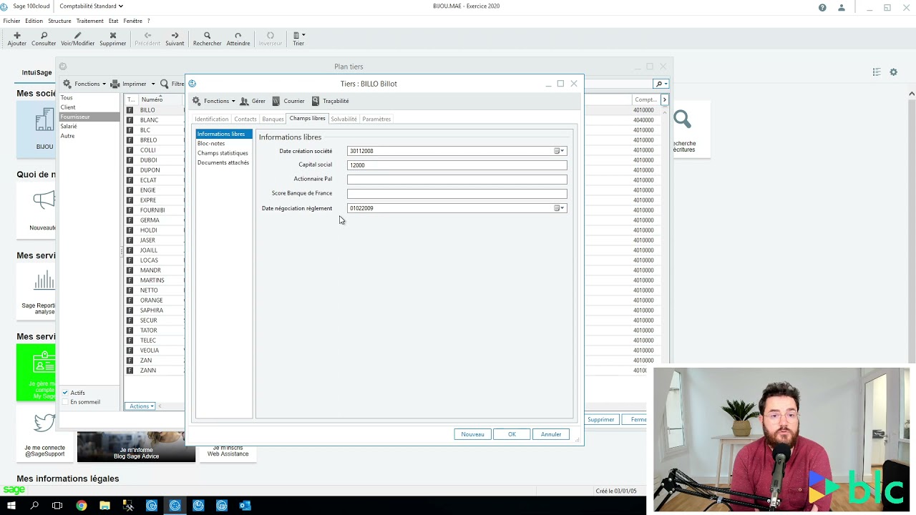Open Fichier menu

11,21
